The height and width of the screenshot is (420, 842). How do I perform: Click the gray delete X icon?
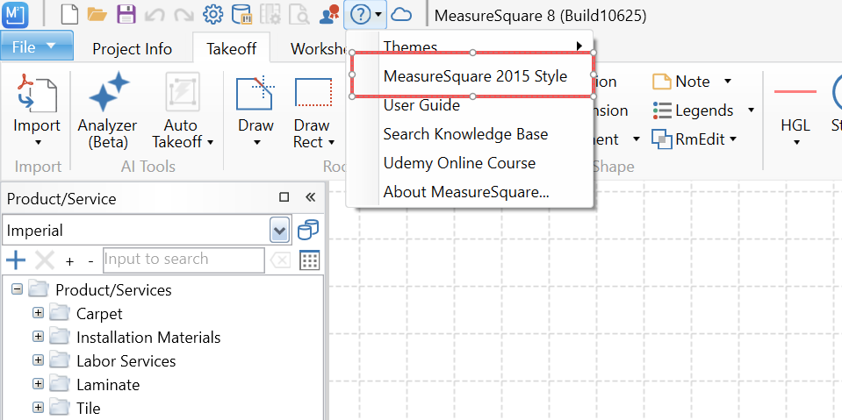pyautogui.click(x=45, y=260)
